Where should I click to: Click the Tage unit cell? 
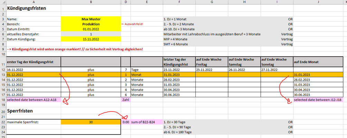tap(147, 69)
